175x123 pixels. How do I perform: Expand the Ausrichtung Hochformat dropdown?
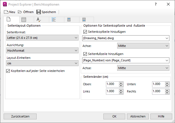(x=42, y=51)
